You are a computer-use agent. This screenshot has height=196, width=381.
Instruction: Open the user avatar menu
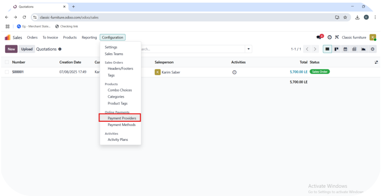coord(373,37)
